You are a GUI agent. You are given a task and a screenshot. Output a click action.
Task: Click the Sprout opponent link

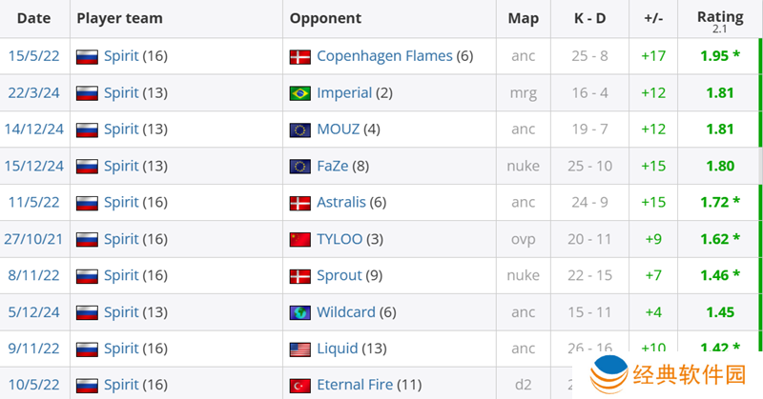click(340, 275)
